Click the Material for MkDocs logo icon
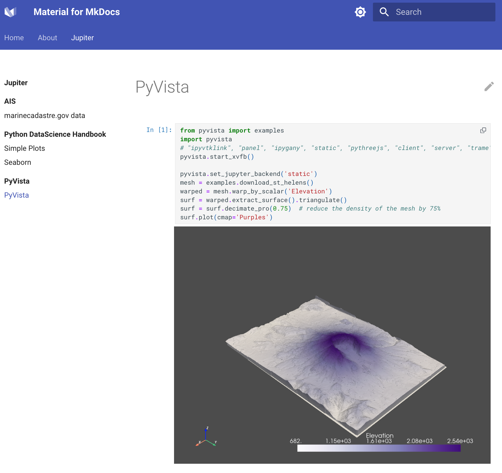The height and width of the screenshot is (473, 502). (x=11, y=12)
